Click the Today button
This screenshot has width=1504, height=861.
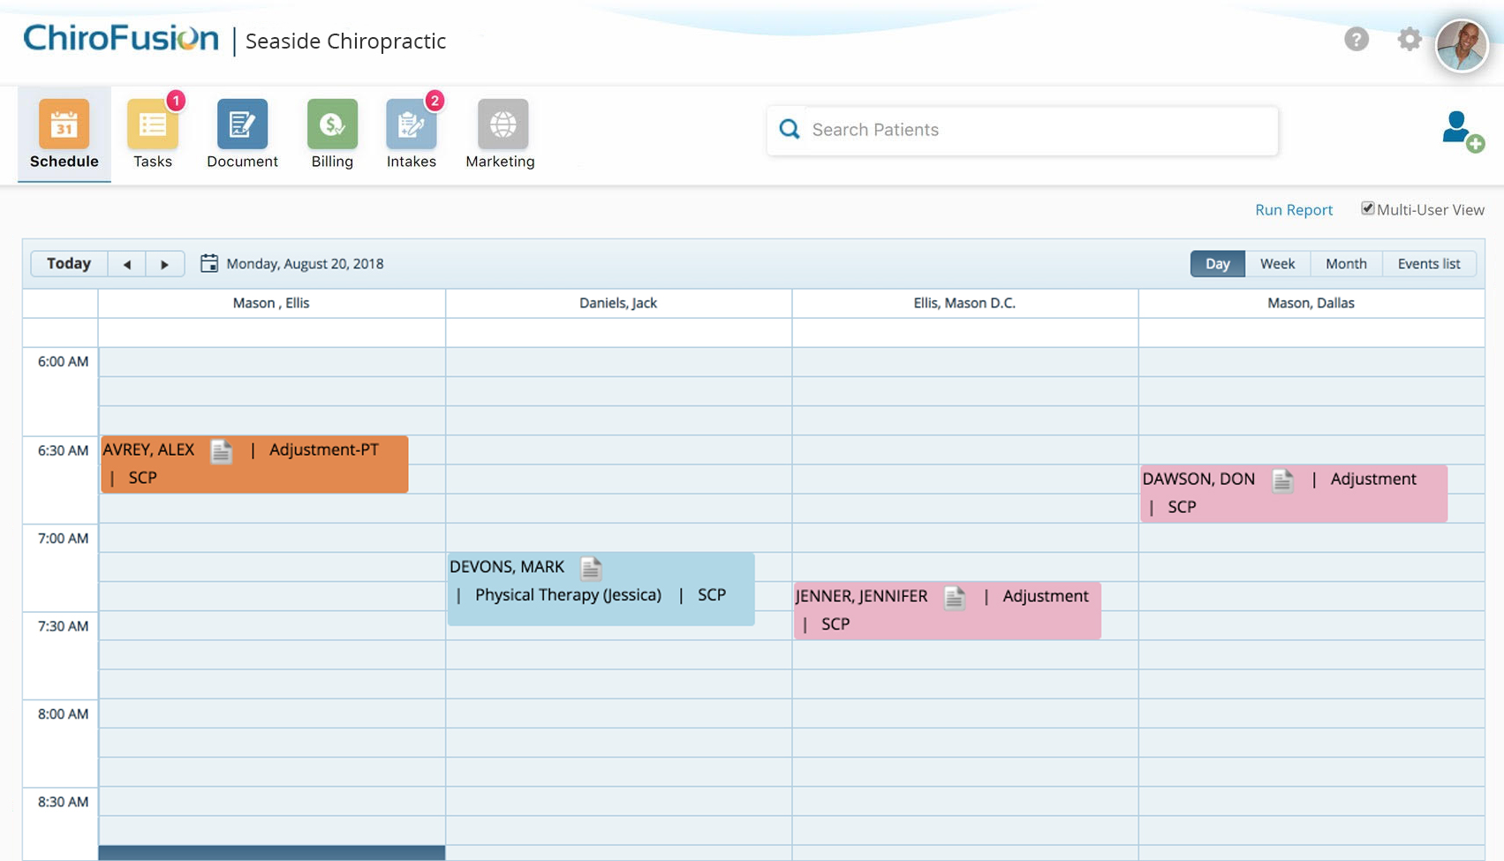point(68,263)
